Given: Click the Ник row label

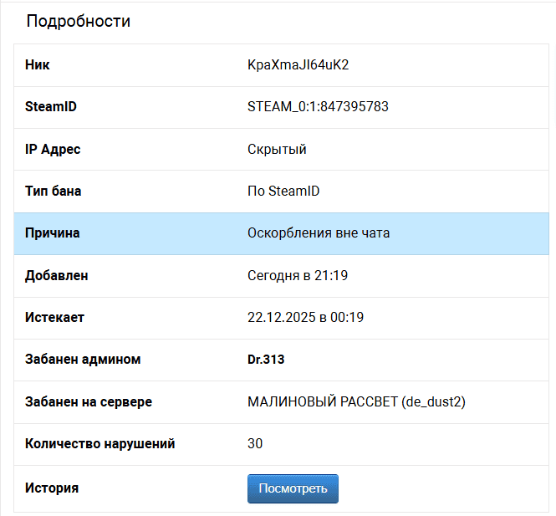Looking at the screenshot, I should point(38,65).
